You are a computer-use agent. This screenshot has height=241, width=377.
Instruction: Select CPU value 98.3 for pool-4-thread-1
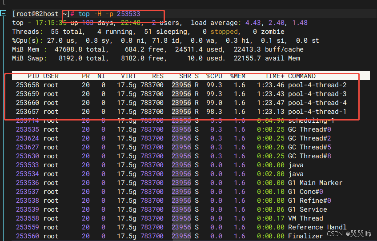pos(214,112)
